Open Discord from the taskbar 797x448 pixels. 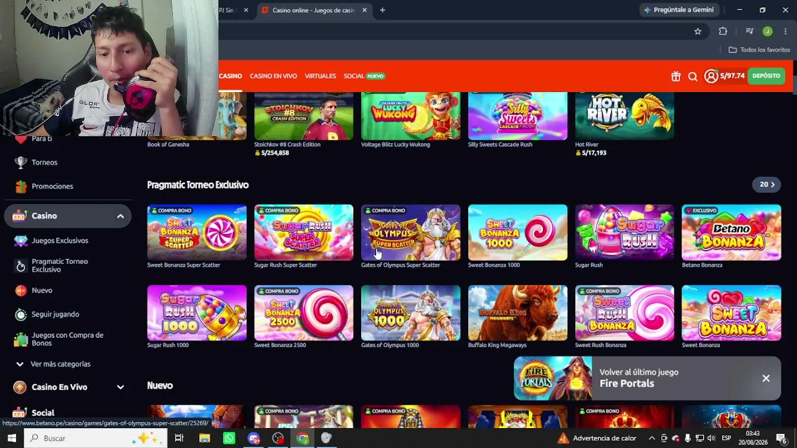pyautogui.click(x=253, y=438)
